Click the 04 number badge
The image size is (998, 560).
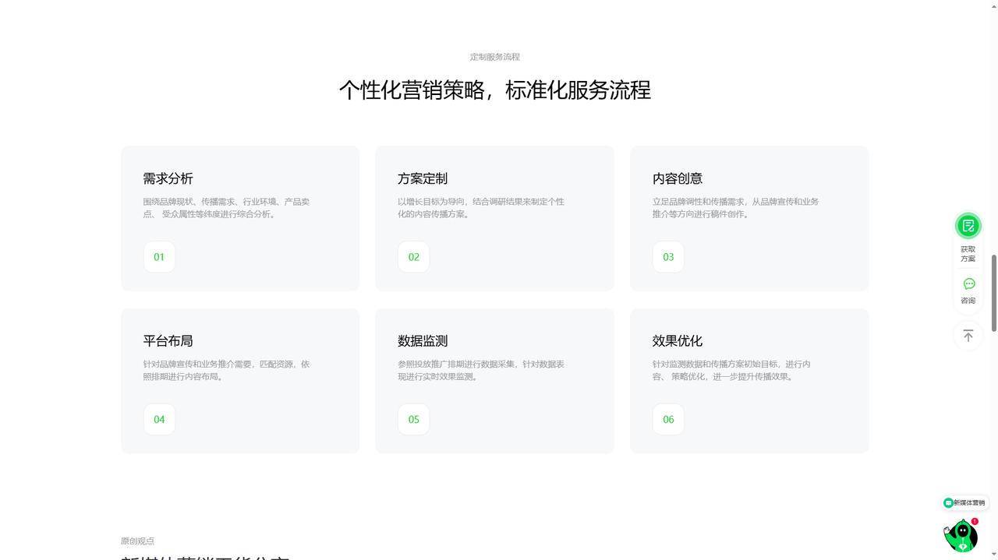click(159, 420)
